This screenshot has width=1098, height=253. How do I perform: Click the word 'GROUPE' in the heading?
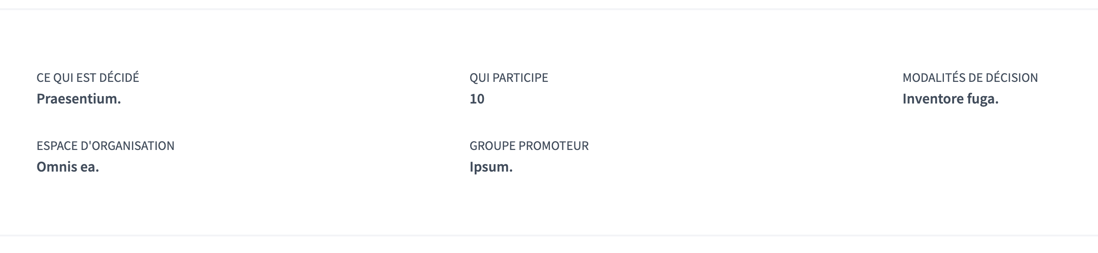pyautogui.click(x=493, y=146)
